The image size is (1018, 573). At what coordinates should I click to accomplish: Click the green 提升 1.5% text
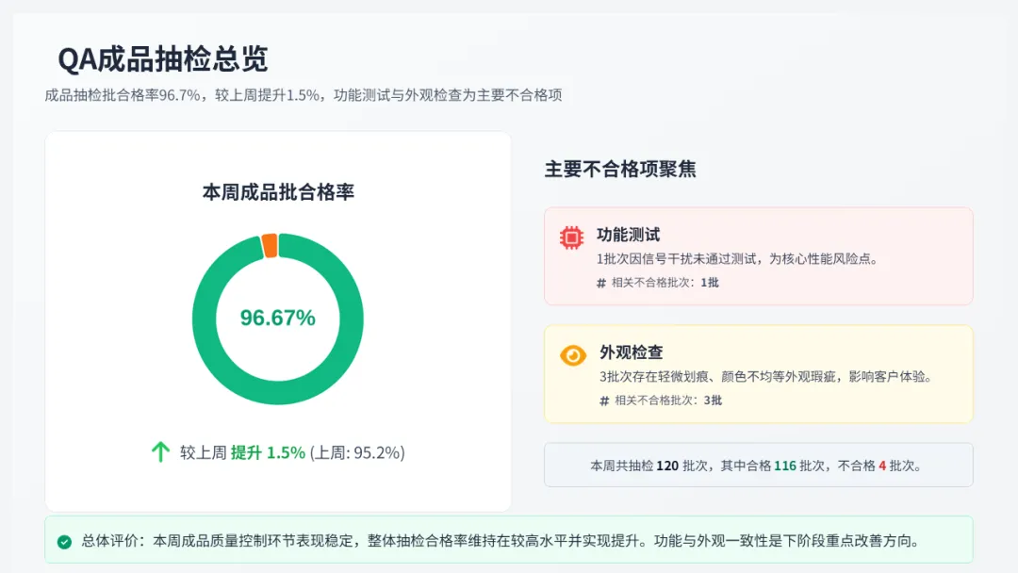[268, 452]
